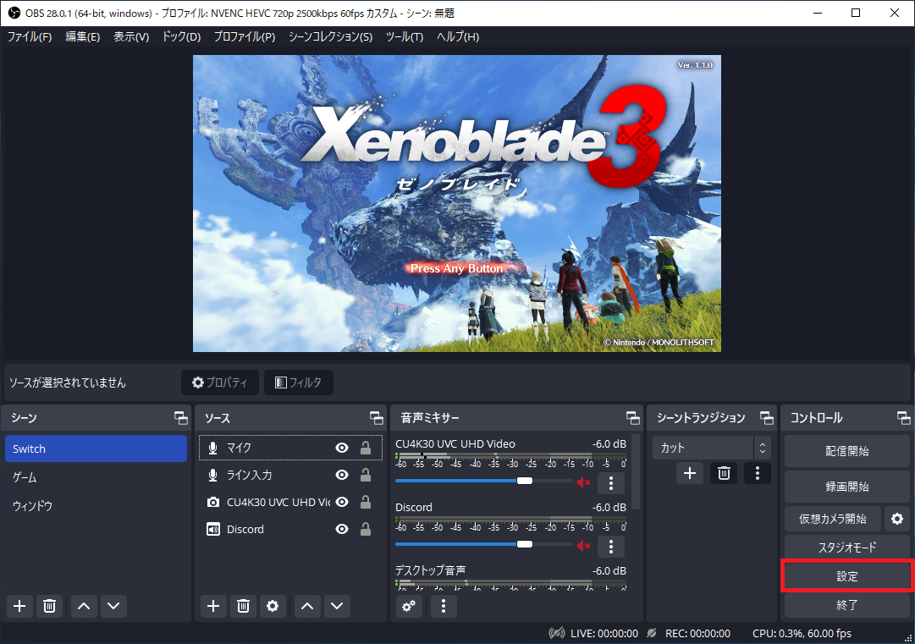Image resolution: width=915 pixels, height=644 pixels.
Task: Open advanced audio properties gears icon
Action: [409, 606]
